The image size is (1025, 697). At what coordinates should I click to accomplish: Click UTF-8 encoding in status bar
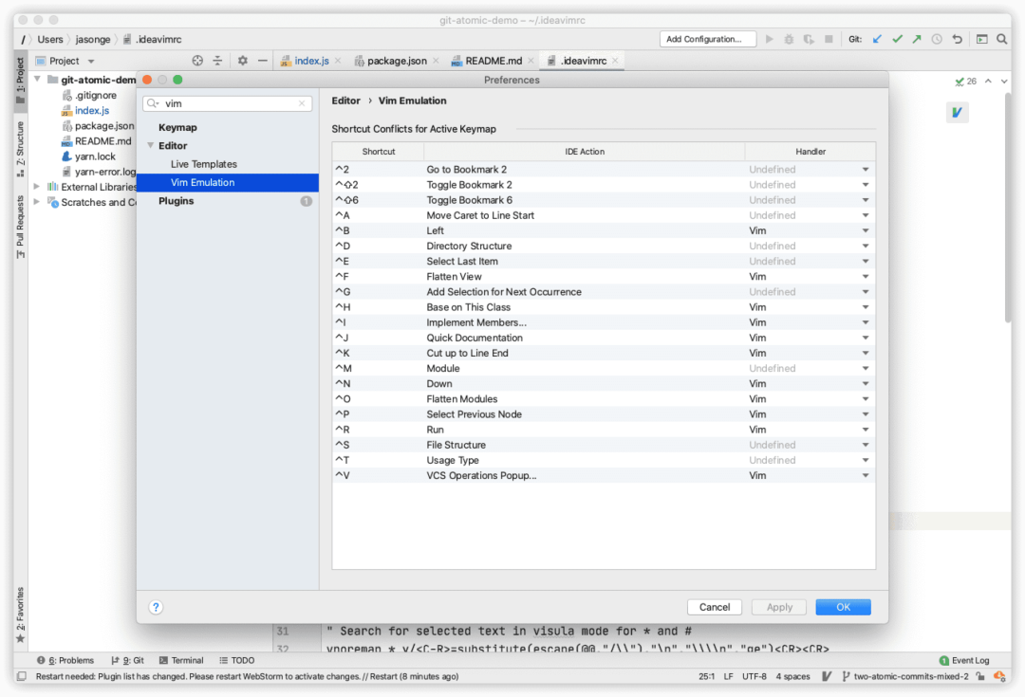(755, 676)
